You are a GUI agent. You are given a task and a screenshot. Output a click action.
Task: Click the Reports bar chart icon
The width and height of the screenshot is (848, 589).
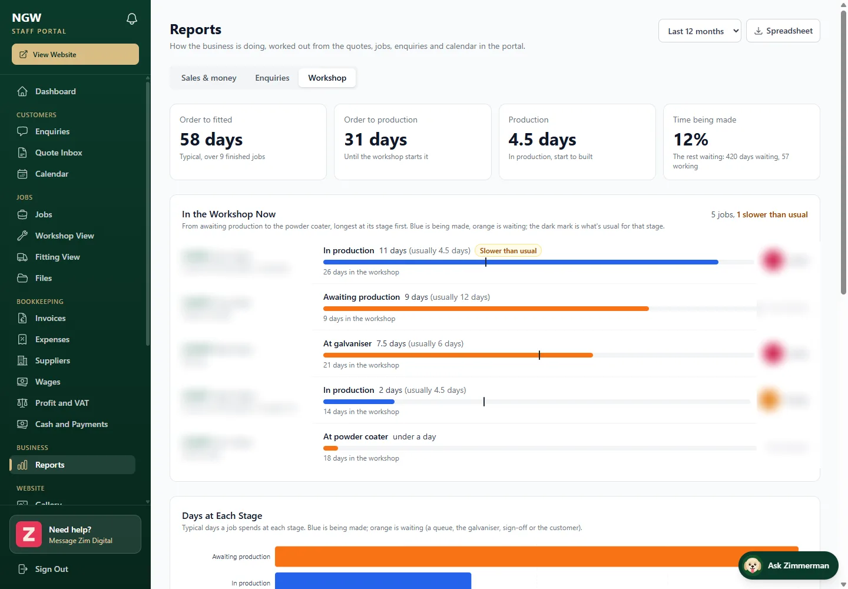pyautogui.click(x=22, y=465)
